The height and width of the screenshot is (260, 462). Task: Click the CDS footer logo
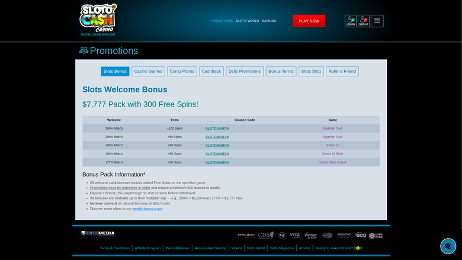(x=266, y=235)
